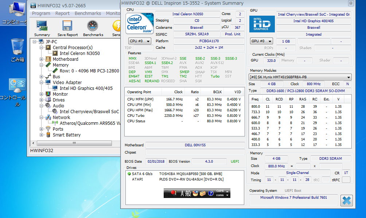
Task: Open the CPU #0 dropdown
Action: 140,41
